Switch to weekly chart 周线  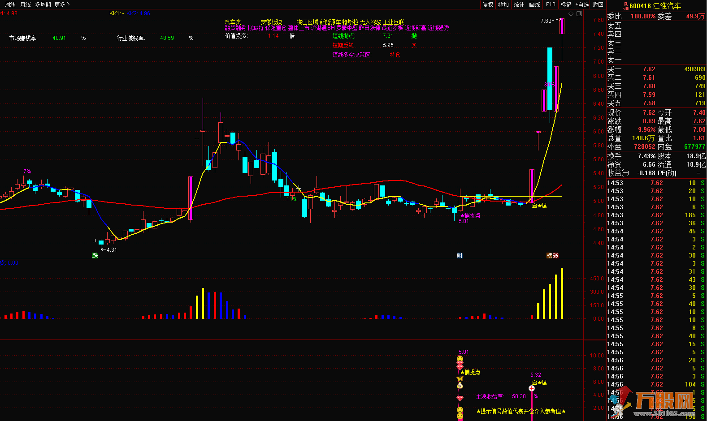(x=10, y=4)
